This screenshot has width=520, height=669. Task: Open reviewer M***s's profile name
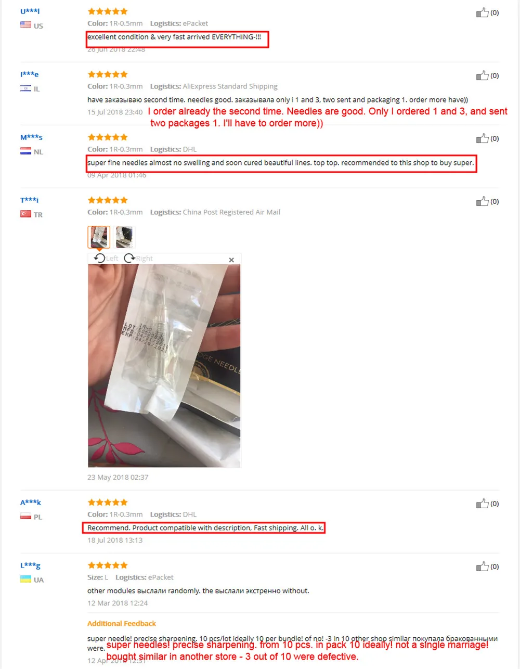click(31, 137)
